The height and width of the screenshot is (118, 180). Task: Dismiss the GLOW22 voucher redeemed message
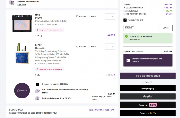tap(169, 36)
